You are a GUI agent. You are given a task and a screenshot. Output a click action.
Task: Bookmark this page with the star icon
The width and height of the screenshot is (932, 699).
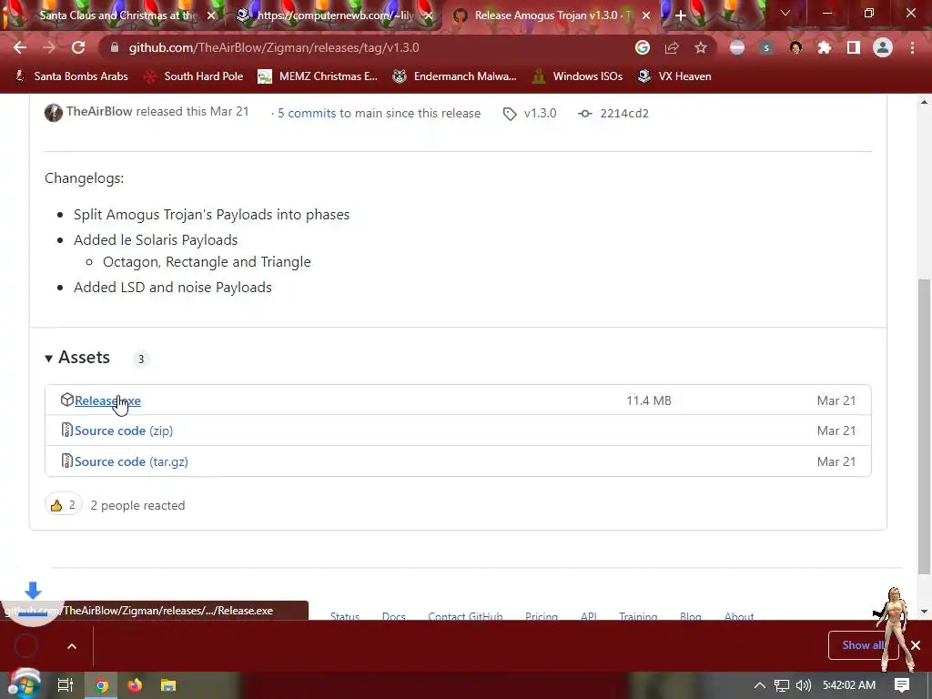701,47
